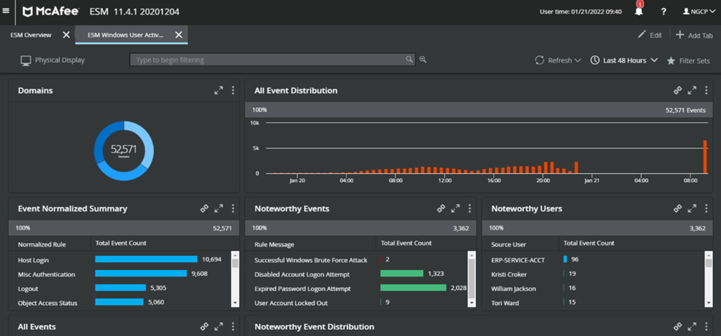Open Noteworthy Users widget options menu

(x=706, y=209)
